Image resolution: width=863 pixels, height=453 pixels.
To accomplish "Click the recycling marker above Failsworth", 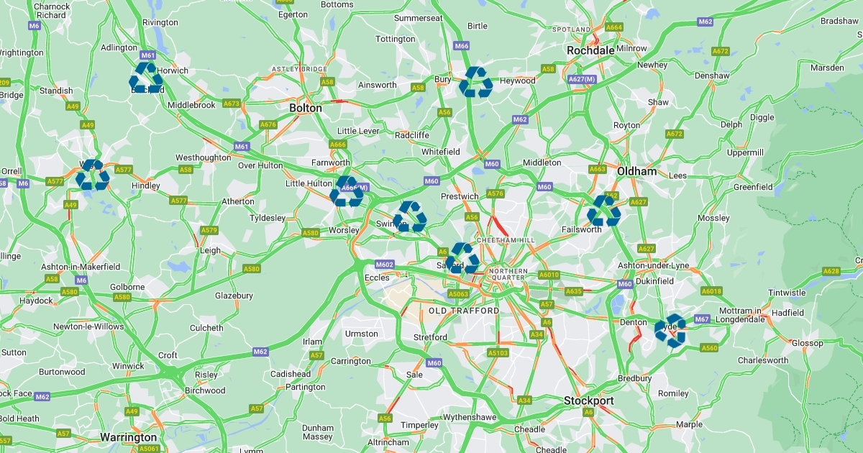I will 604,211.
